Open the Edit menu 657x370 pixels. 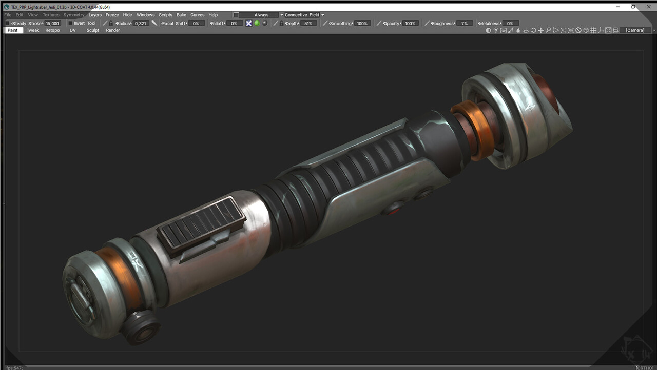coord(20,15)
